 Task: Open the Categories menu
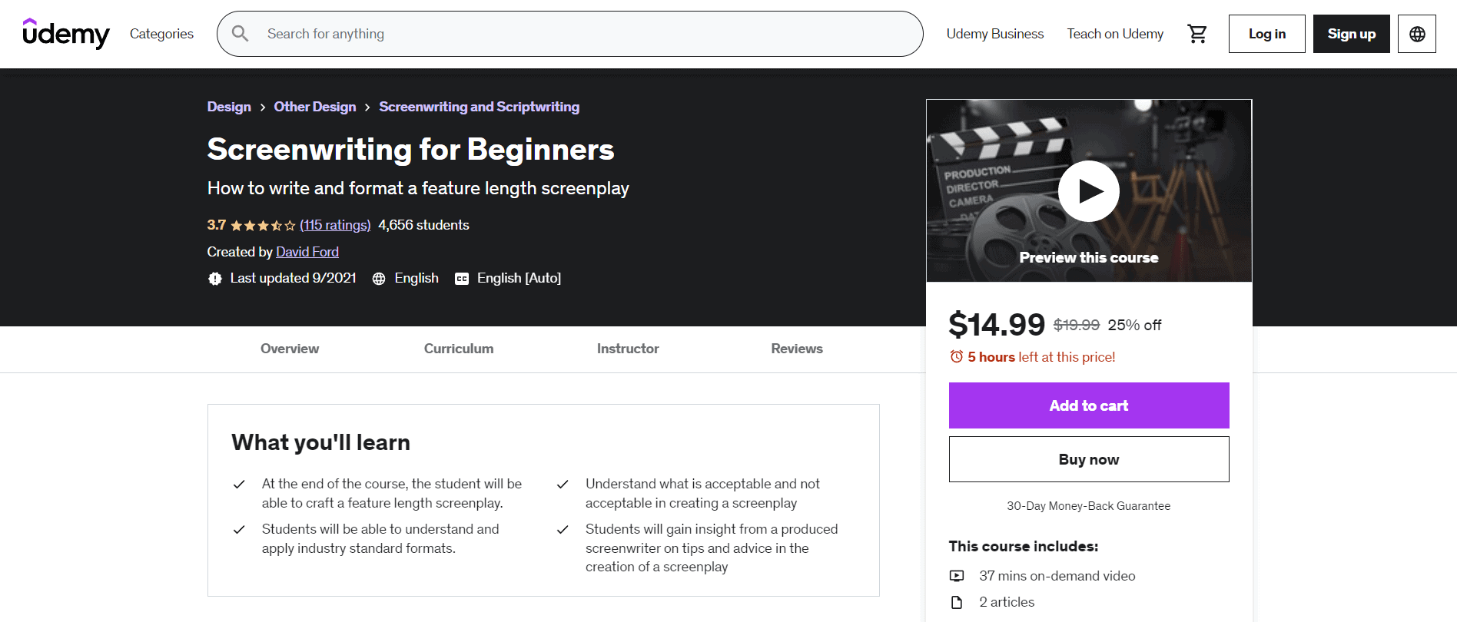161,34
